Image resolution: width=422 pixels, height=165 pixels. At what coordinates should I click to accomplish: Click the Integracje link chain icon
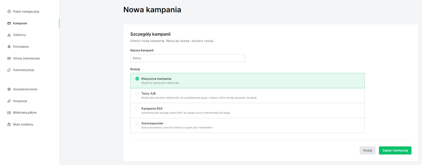pos(9,101)
